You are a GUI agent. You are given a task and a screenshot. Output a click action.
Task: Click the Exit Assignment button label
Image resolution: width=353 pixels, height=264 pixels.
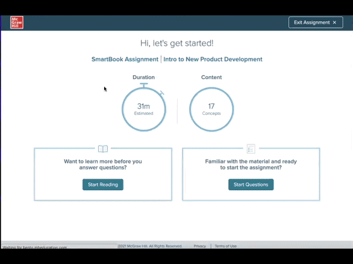tap(312, 22)
